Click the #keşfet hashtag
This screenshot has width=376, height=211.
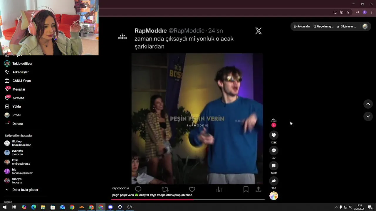144,195
